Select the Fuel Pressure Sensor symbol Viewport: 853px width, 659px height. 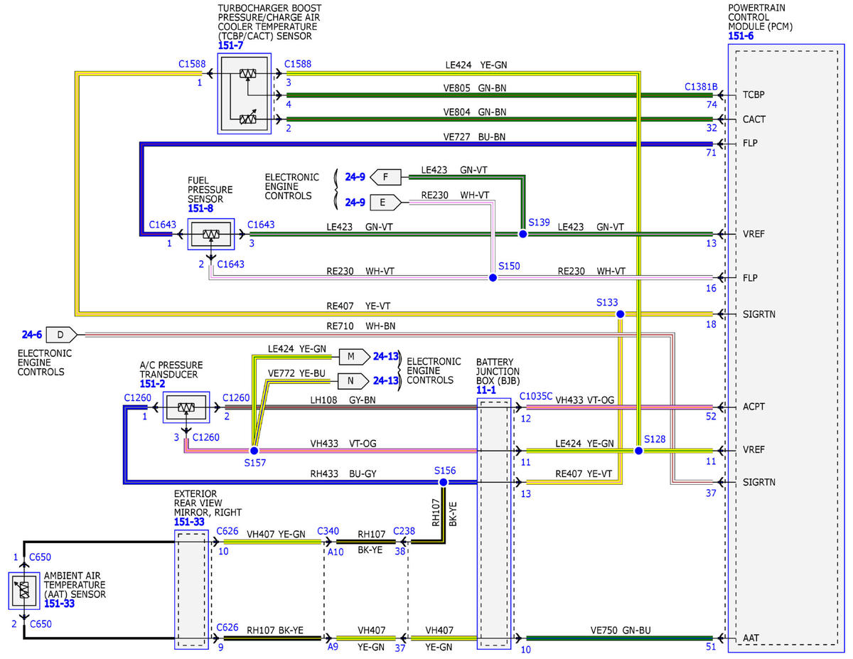click(210, 234)
